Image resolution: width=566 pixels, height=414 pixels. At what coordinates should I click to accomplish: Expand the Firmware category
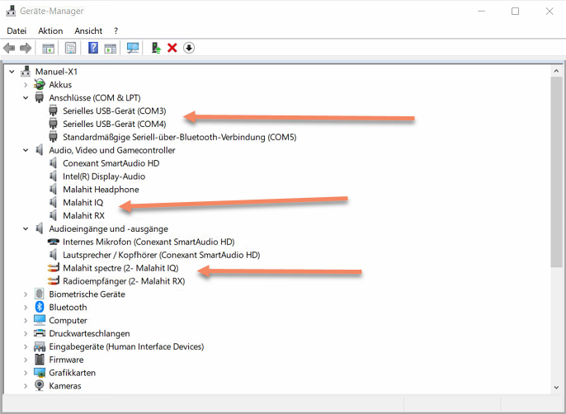[26, 360]
